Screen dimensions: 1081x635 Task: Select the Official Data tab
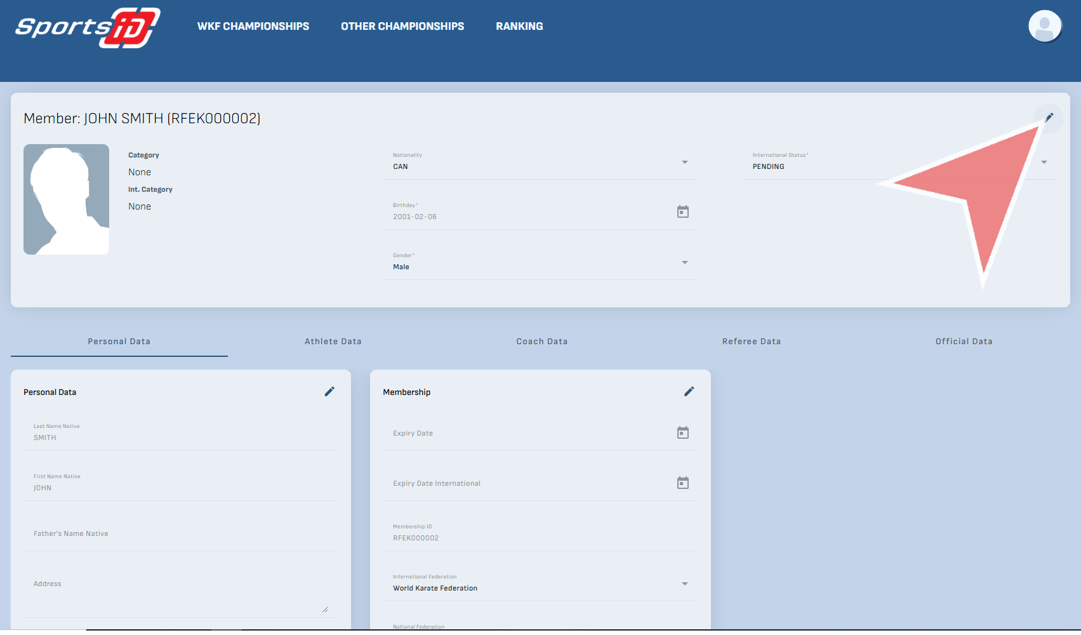(964, 342)
